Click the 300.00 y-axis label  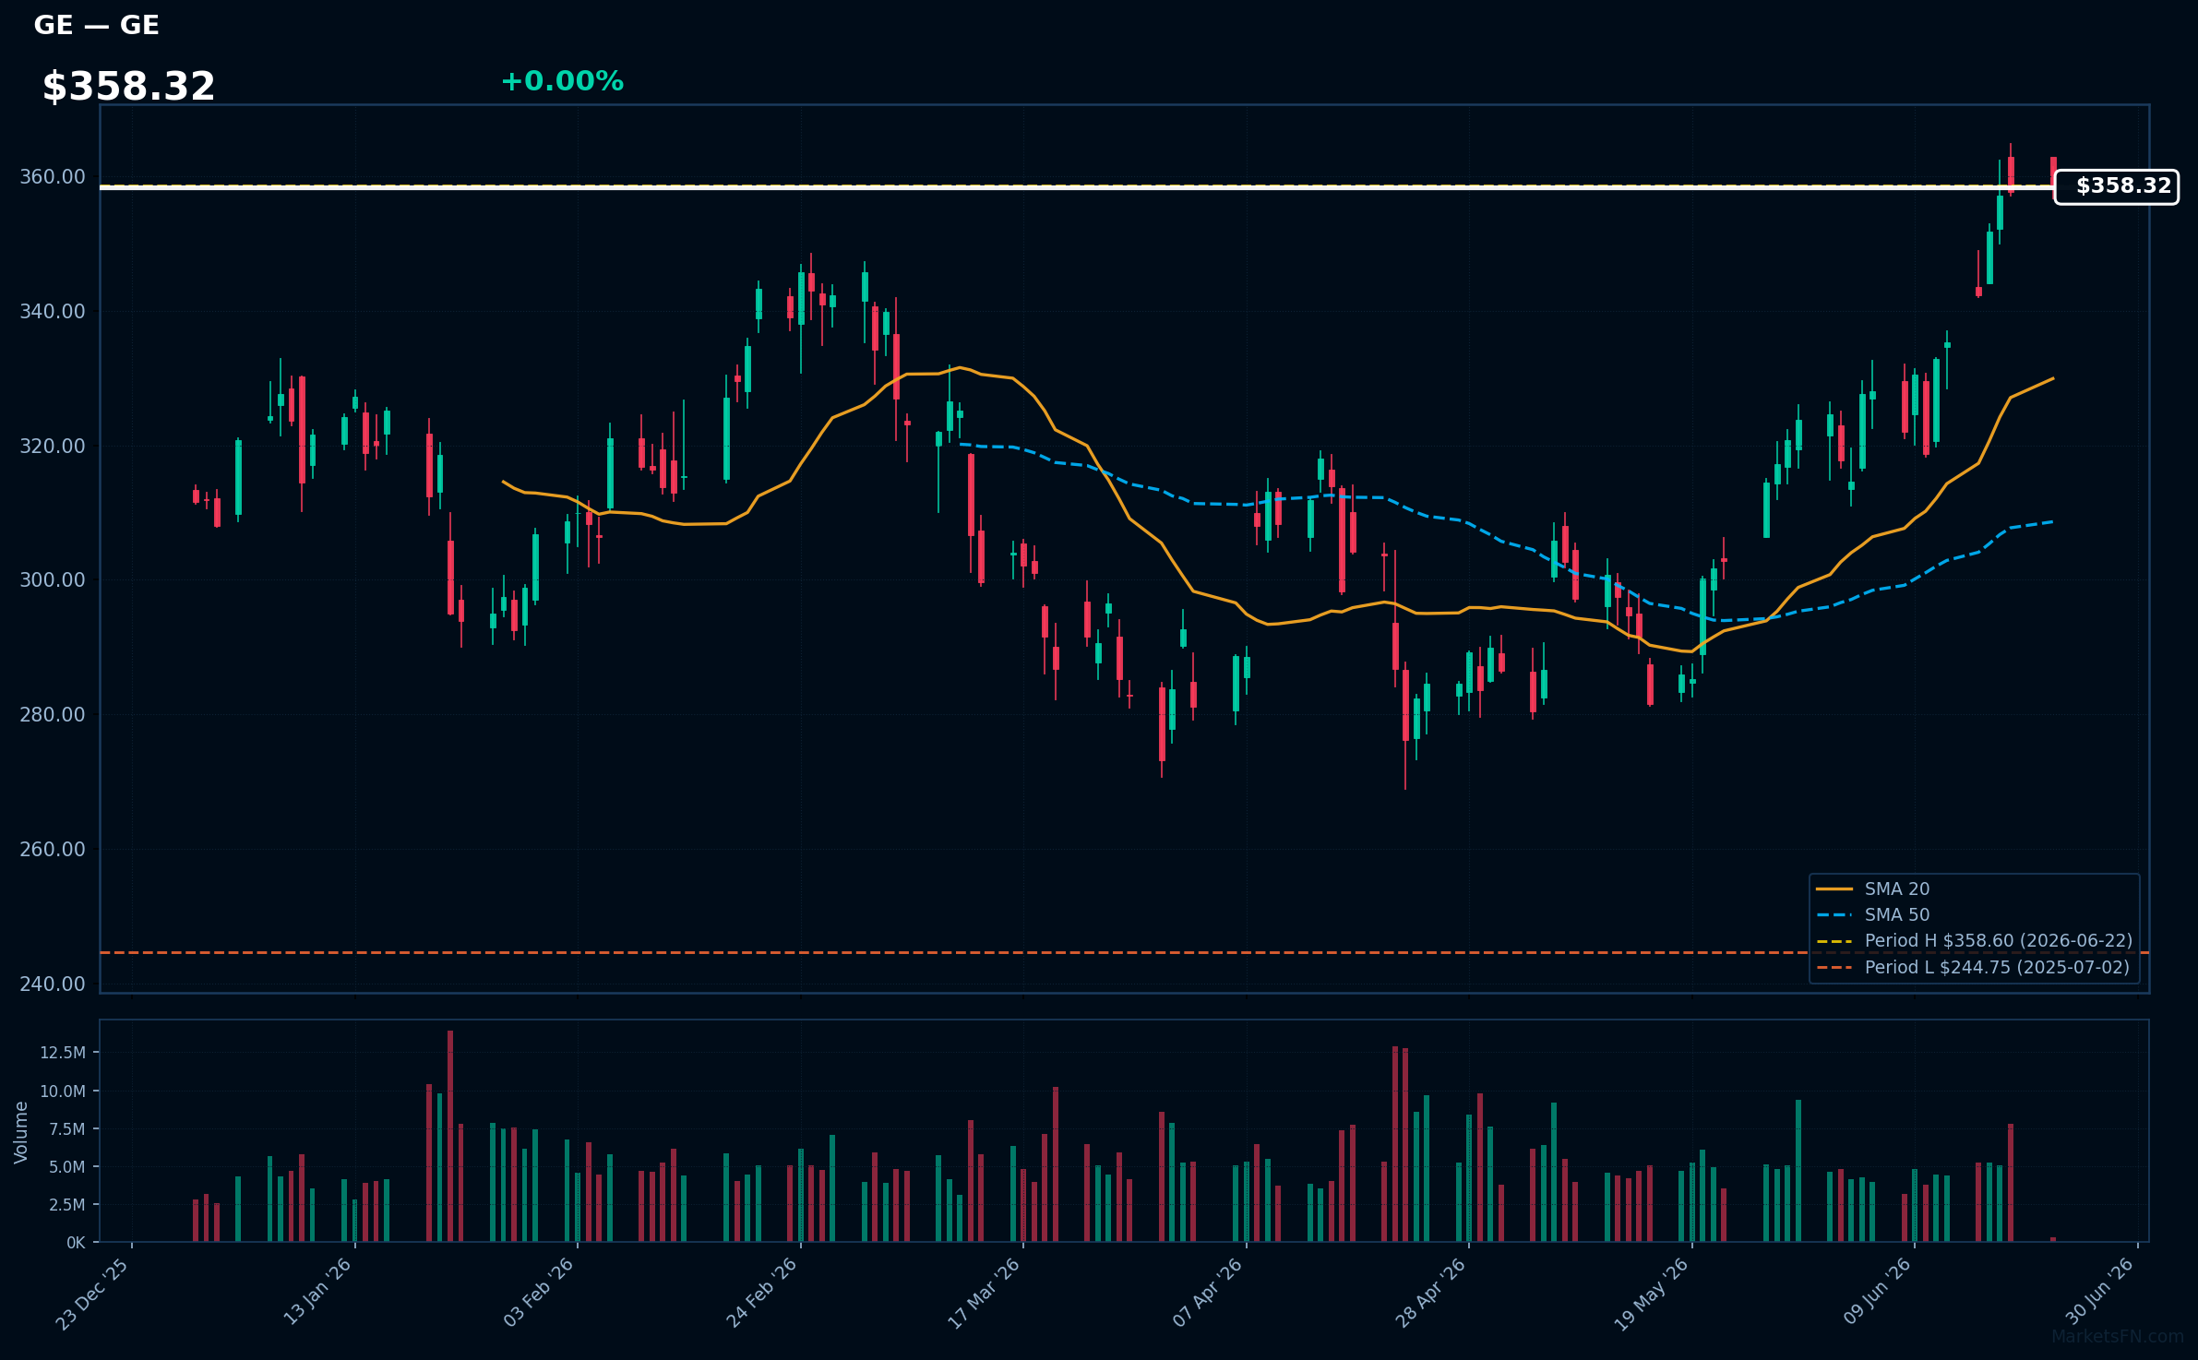click(53, 580)
